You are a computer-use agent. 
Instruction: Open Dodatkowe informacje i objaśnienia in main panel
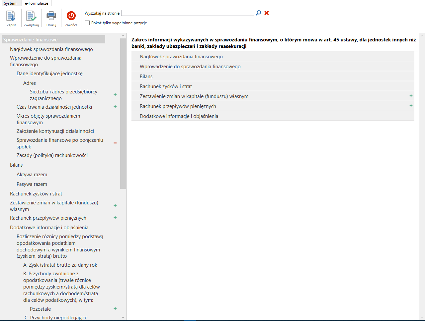pyautogui.click(x=273, y=116)
